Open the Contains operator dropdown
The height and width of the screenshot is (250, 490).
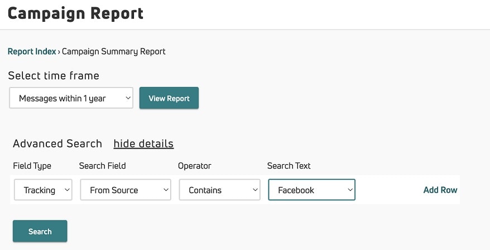(219, 190)
